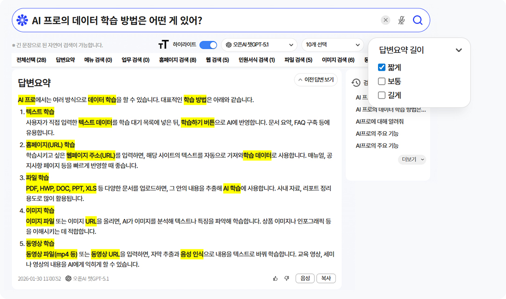Click the 복사 copy button
Screen dimensions: 506x299
coord(326,278)
